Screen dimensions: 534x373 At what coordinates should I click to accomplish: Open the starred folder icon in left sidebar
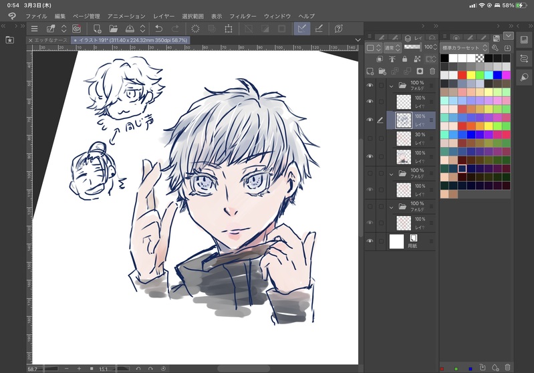[x=10, y=40]
